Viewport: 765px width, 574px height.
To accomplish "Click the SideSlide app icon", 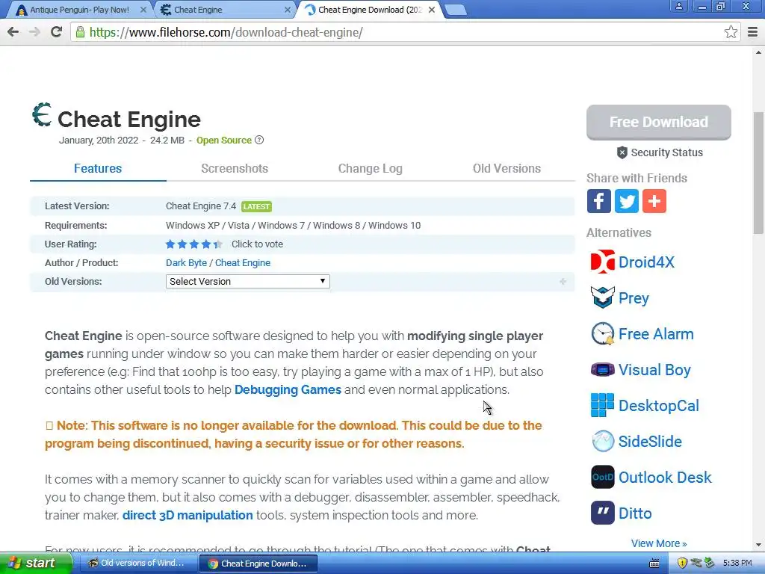I will (603, 441).
